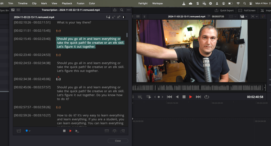271x146 pixels.
Task: Open the Timeline menu
Action: click(x=23, y=3)
